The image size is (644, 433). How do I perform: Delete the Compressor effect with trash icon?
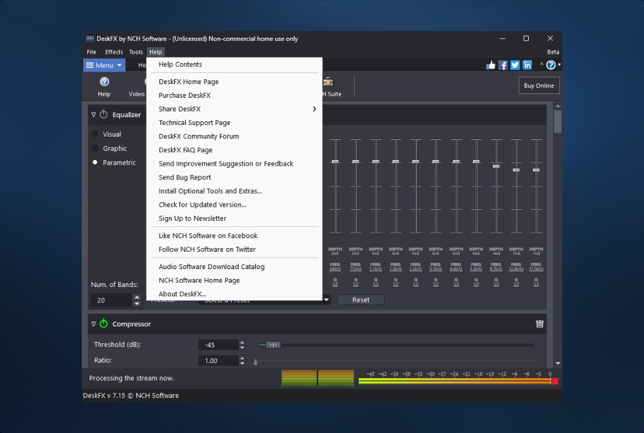(539, 324)
